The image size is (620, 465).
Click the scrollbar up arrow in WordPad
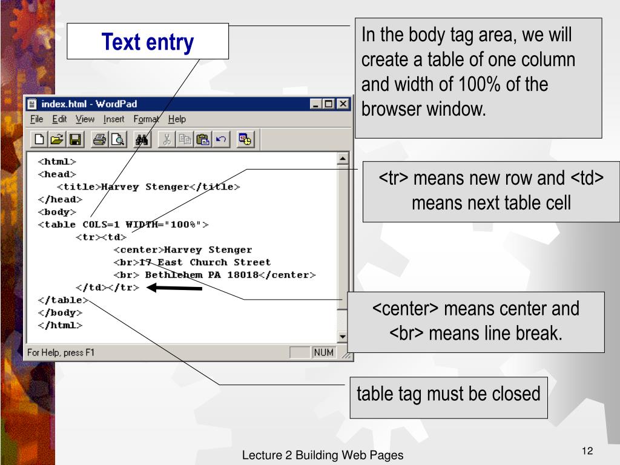click(343, 159)
